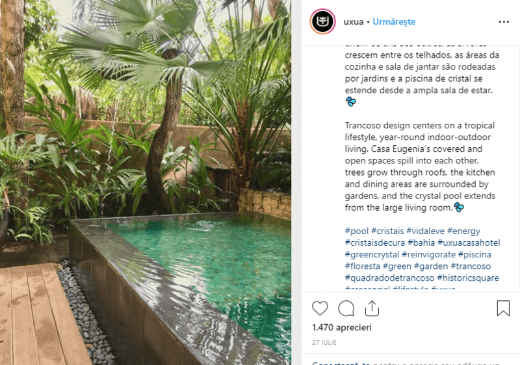Open comments with the speech bubble icon
The height and width of the screenshot is (365, 520).
[346, 309]
